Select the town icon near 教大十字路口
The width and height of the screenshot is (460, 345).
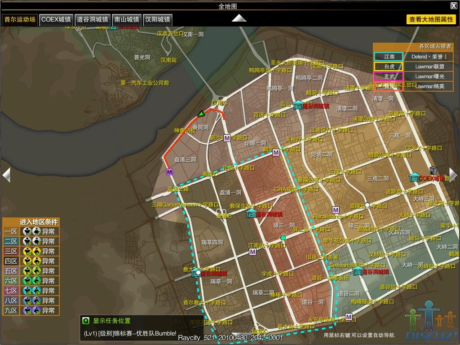[195, 273]
